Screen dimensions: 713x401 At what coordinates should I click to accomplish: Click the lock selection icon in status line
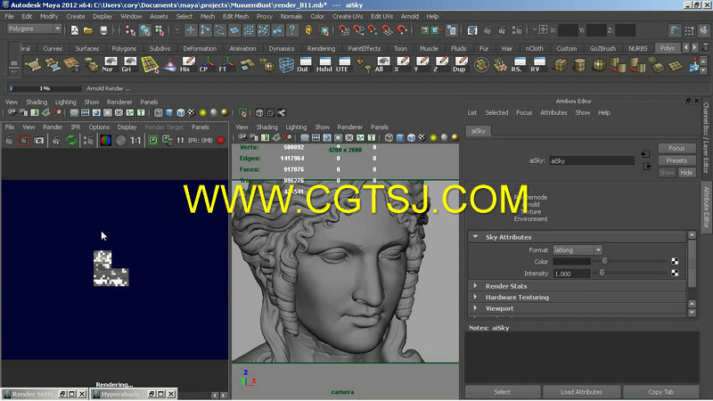click(x=308, y=30)
